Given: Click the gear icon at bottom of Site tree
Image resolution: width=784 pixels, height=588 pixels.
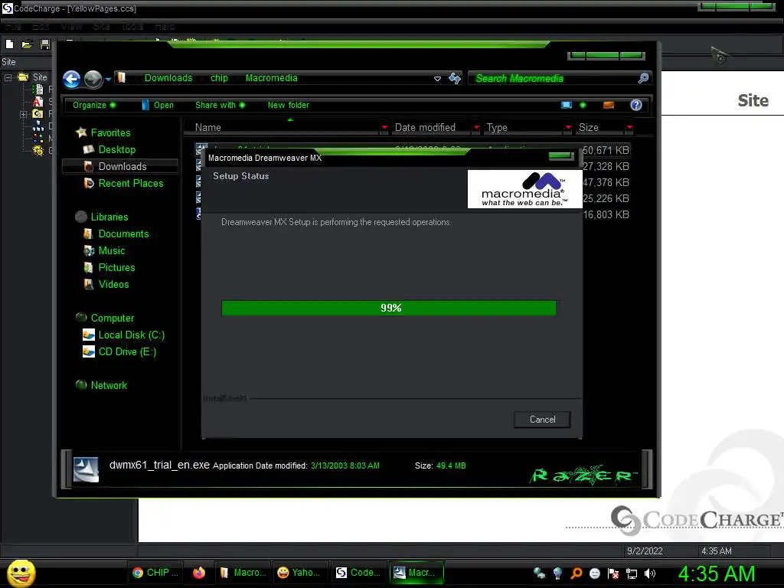Looking at the screenshot, I should (x=38, y=150).
